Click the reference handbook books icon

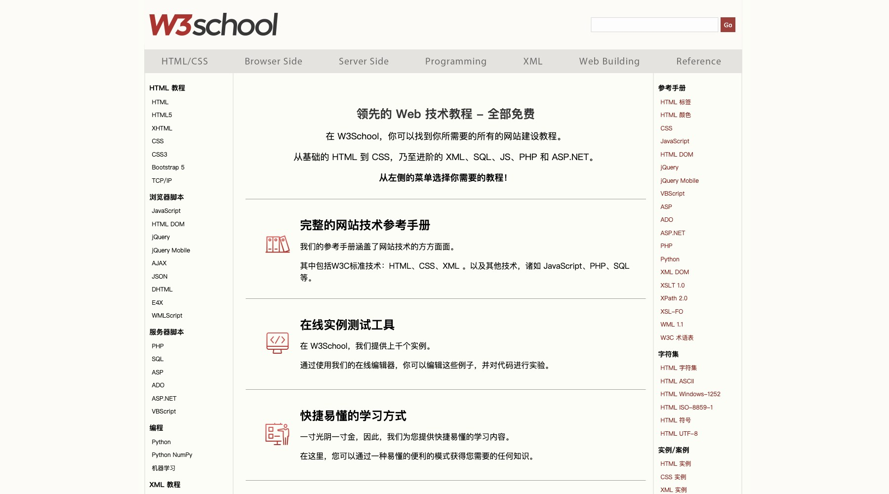point(277,244)
